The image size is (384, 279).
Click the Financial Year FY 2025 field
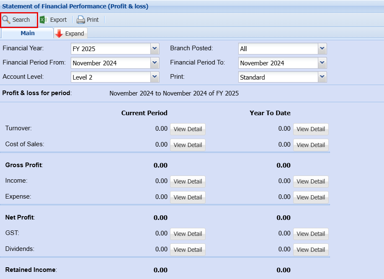click(x=111, y=49)
